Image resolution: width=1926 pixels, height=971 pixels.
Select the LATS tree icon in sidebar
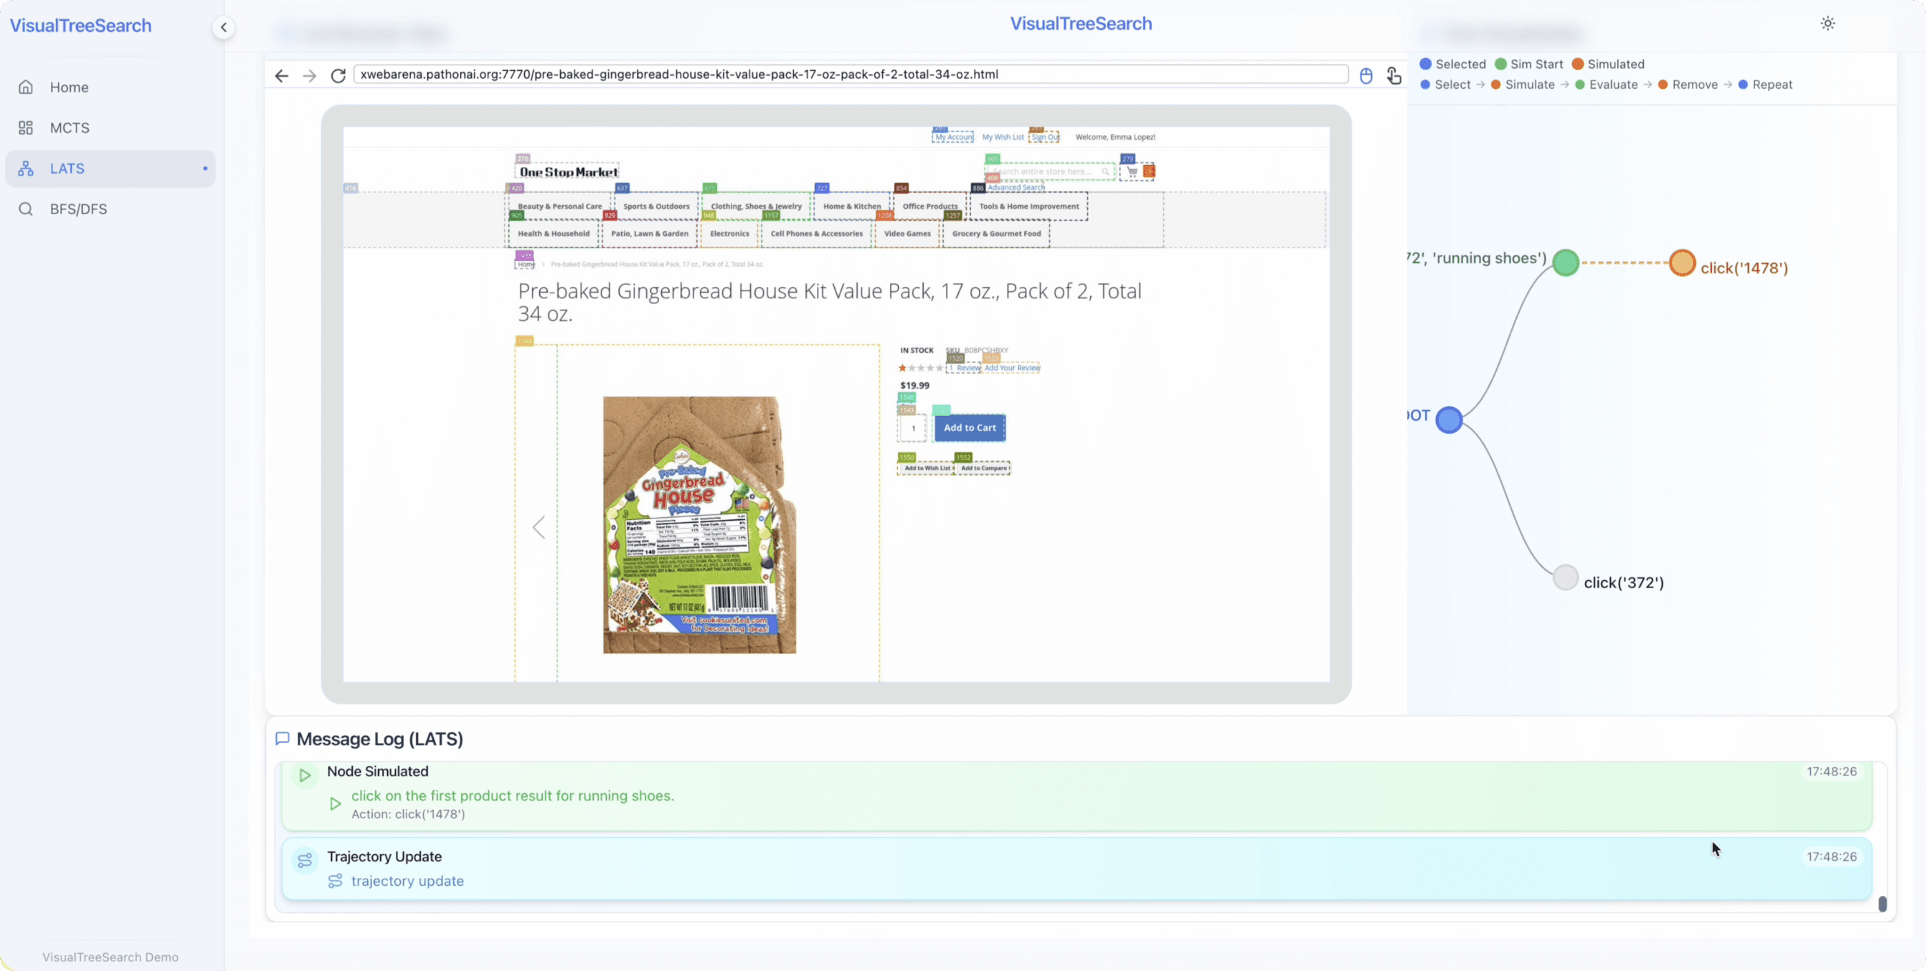pos(25,168)
